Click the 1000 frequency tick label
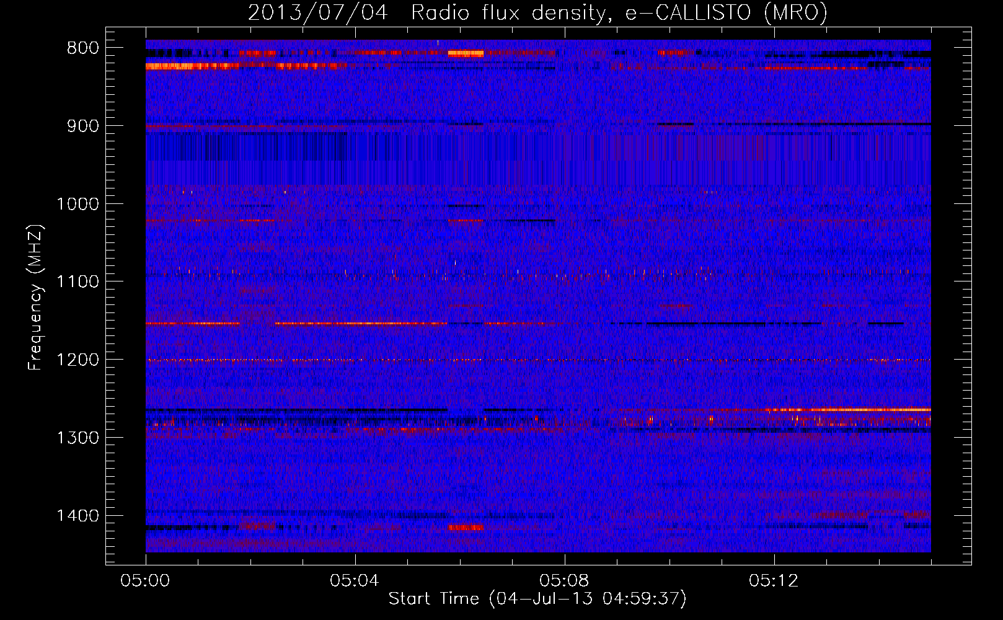The image size is (1003, 620). (x=77, y=204)
